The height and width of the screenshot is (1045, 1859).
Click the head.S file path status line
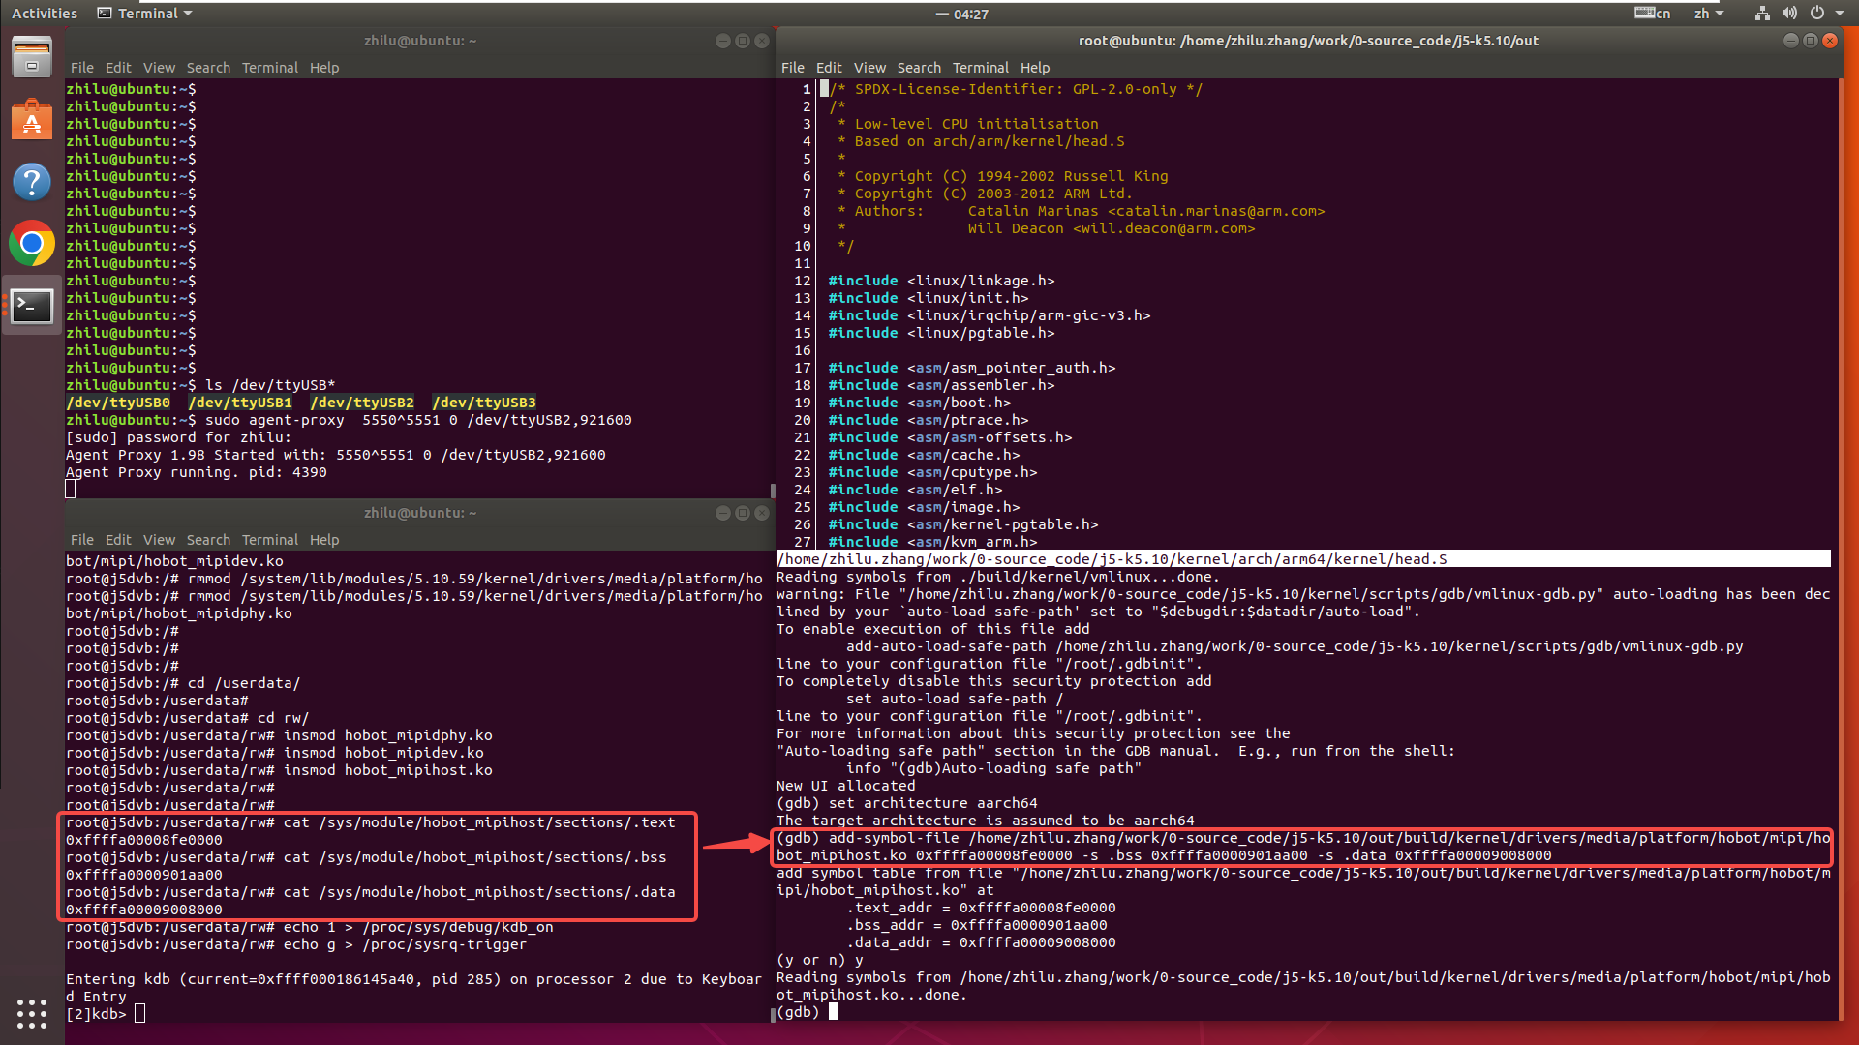[x=1303, y=559]
